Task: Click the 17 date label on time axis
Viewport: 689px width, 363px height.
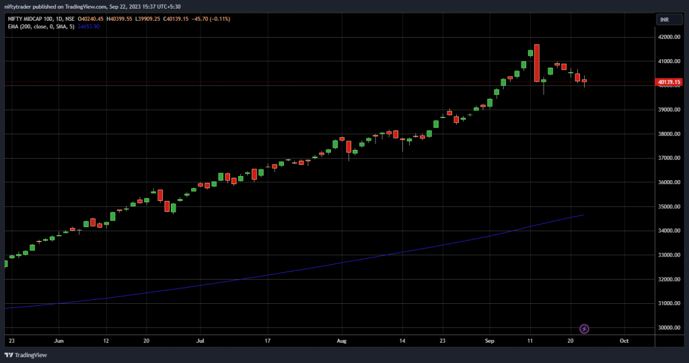Action: [x=268, y=341]
